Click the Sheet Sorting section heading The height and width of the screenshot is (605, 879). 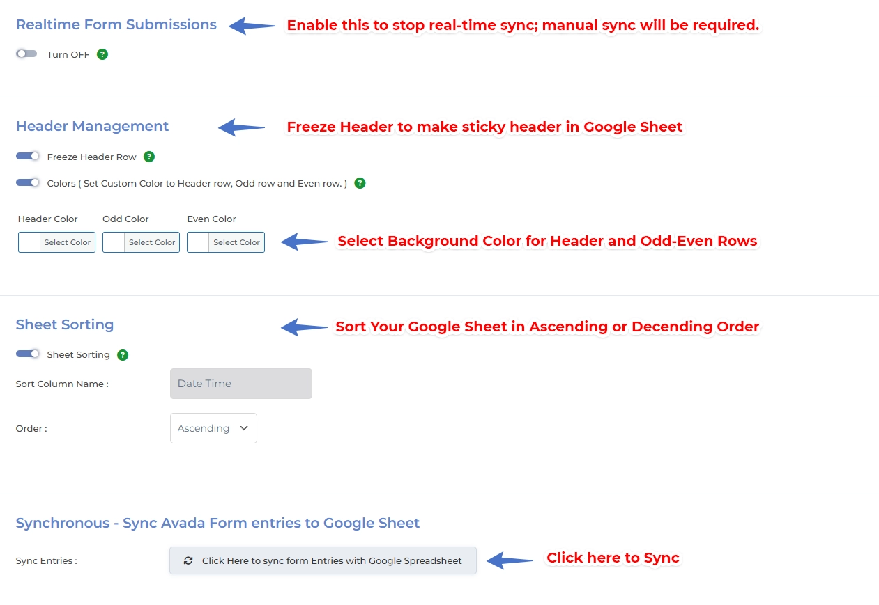tap(65, 324)
